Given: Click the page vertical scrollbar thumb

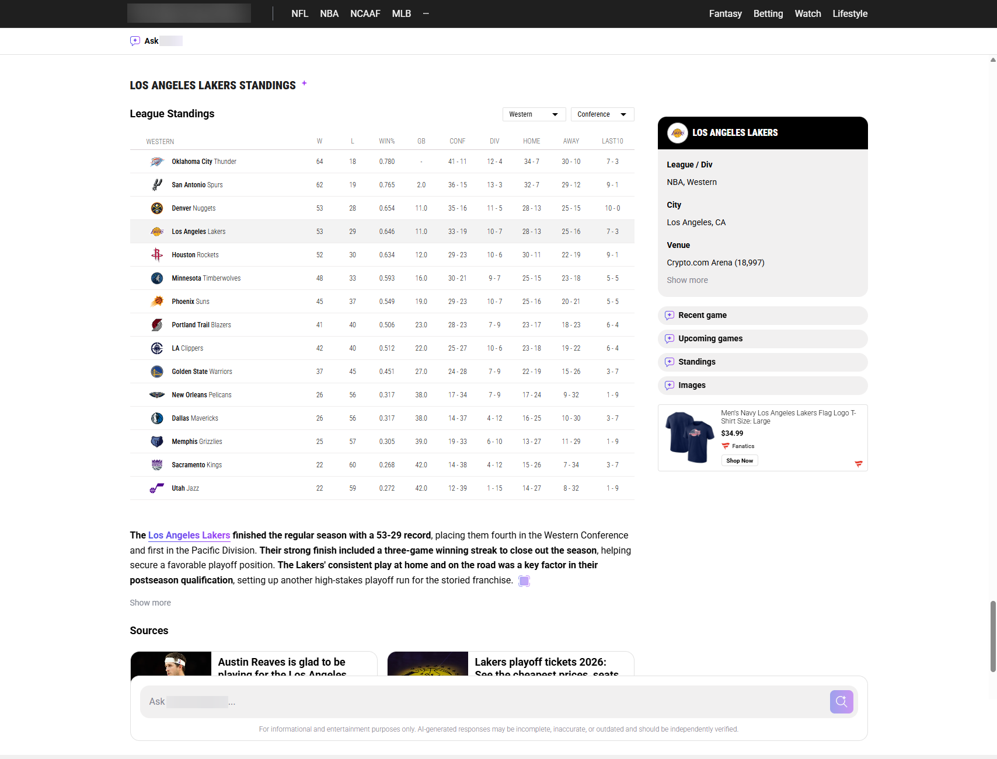Looking at the screenshot, I should click(x=993, y=636).
